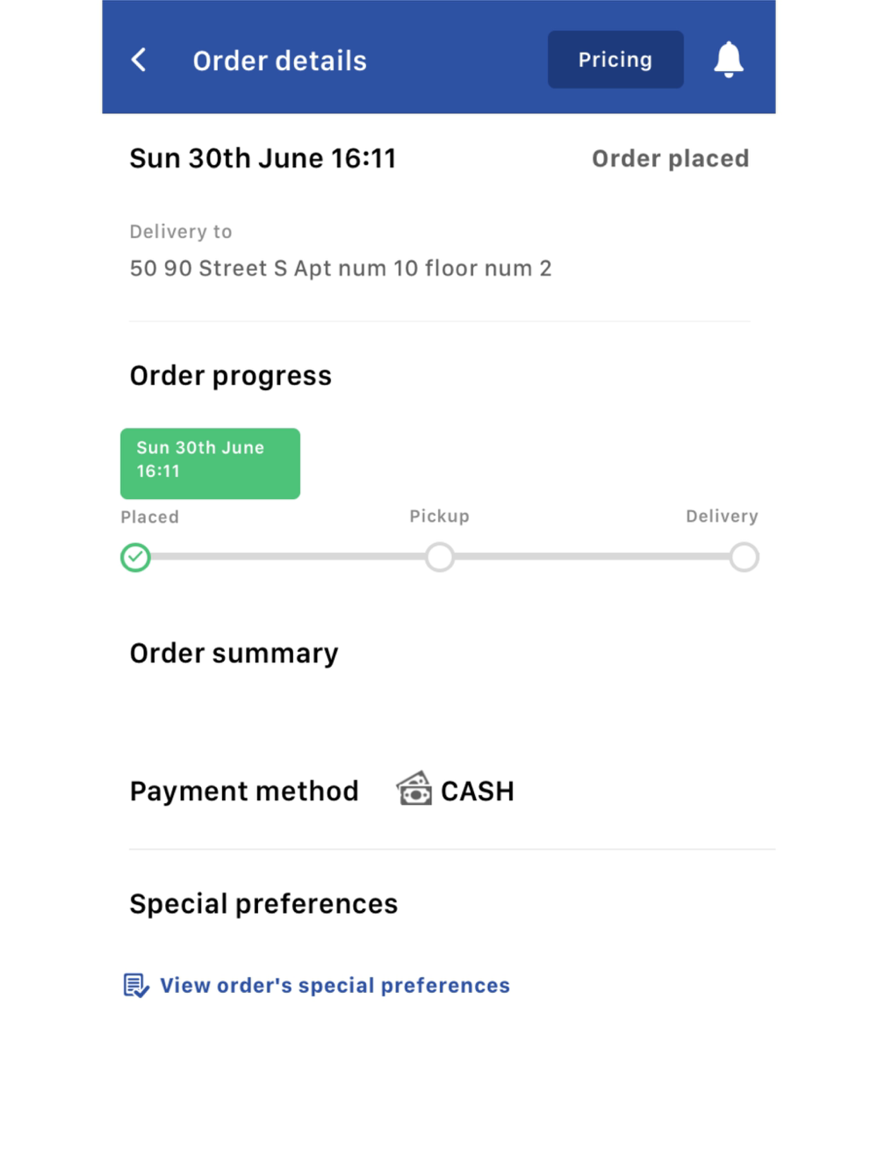Click the special preferences document icon
Screen dimensions: 878x1172
pos(136,986)
